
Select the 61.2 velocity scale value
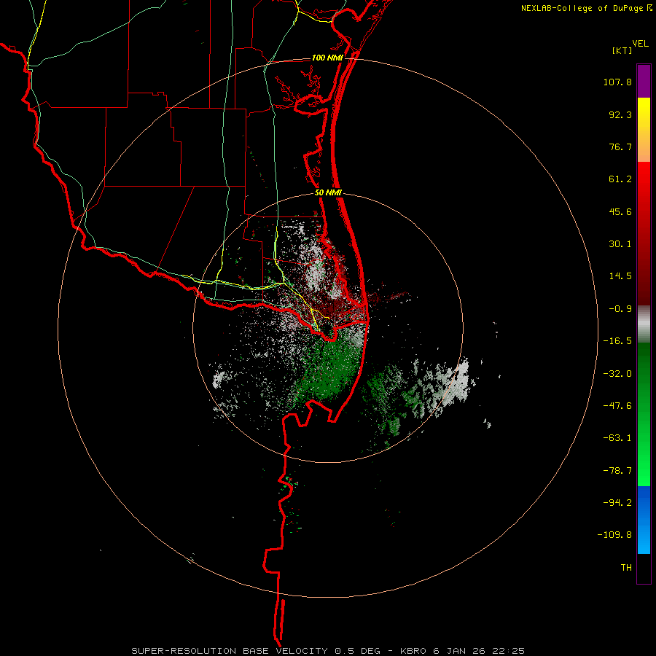(x=620, y=179)
